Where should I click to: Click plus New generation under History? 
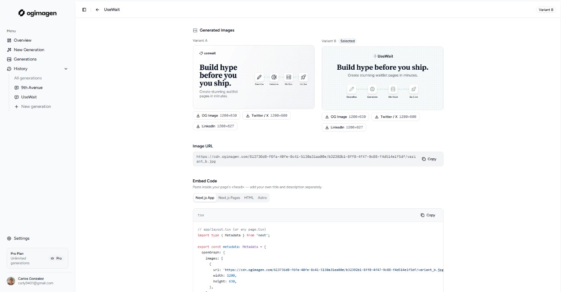[x=36, y=107]
